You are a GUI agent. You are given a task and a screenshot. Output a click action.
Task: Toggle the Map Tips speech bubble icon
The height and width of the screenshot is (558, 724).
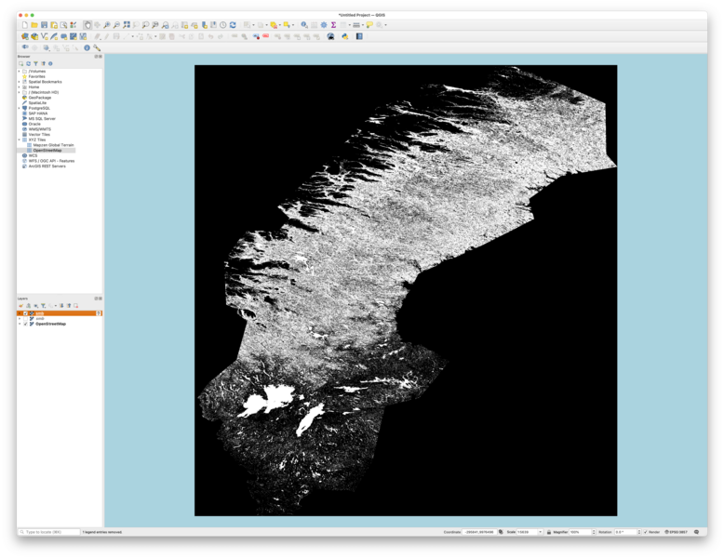pos(369,25)
